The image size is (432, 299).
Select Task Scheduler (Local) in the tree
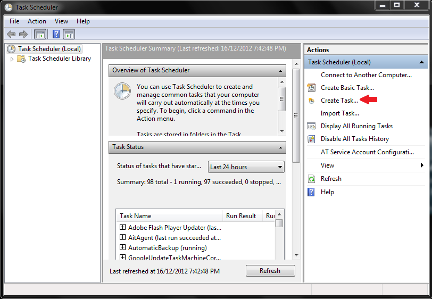[49, 49]
